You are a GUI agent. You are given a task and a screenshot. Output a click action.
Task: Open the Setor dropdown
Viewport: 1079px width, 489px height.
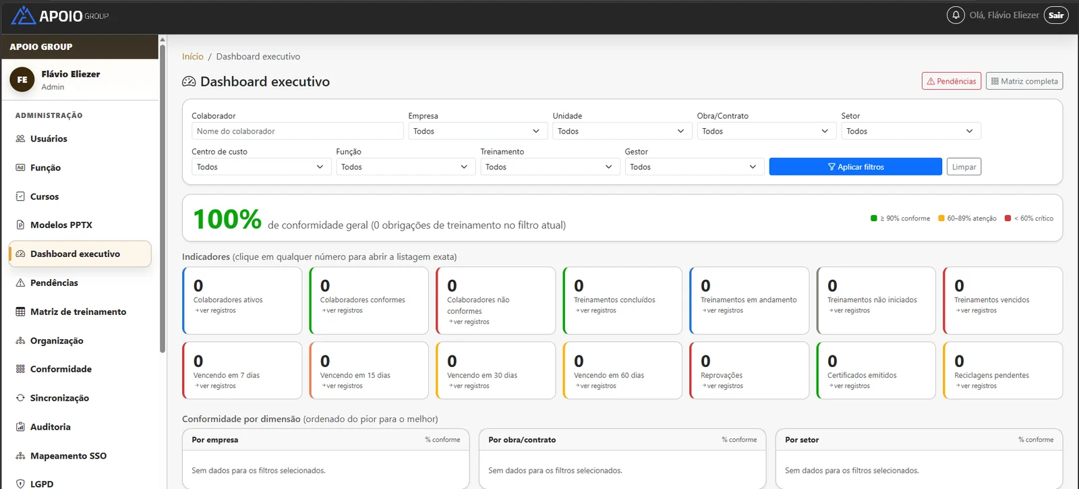pos(910,132)
